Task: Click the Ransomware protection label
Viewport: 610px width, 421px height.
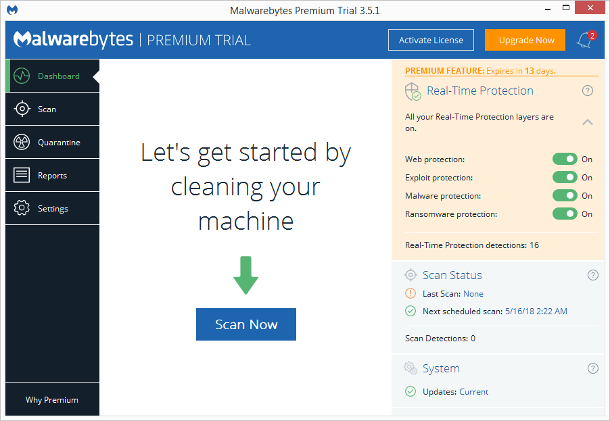Action: (451, 214)
